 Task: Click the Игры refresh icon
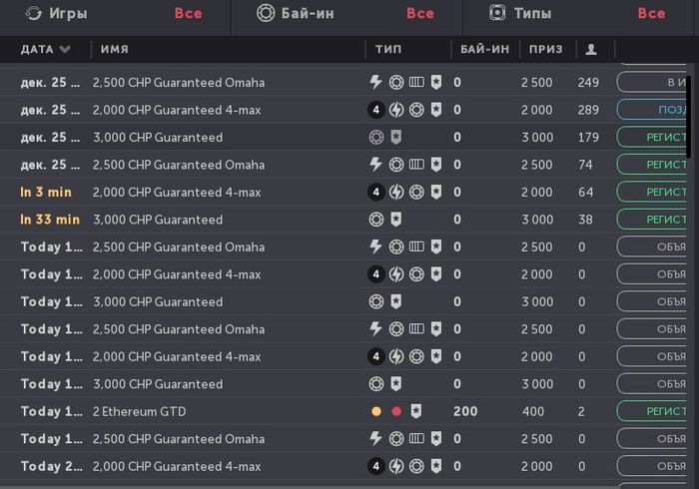coord(34,13)
